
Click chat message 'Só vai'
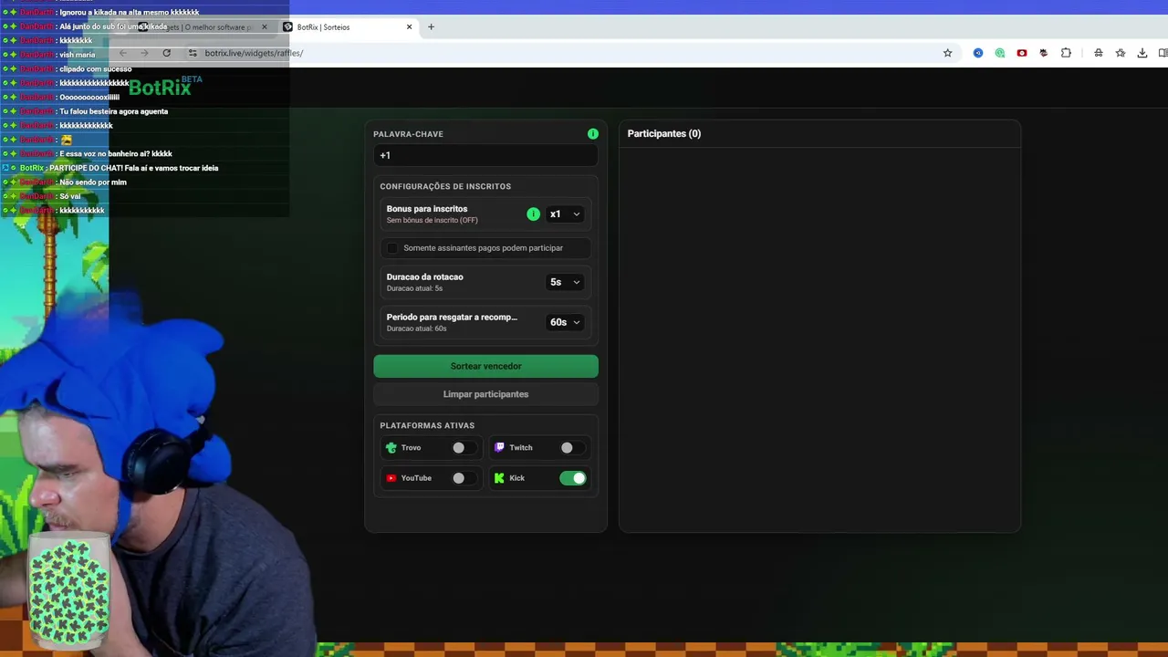point(70,196)
